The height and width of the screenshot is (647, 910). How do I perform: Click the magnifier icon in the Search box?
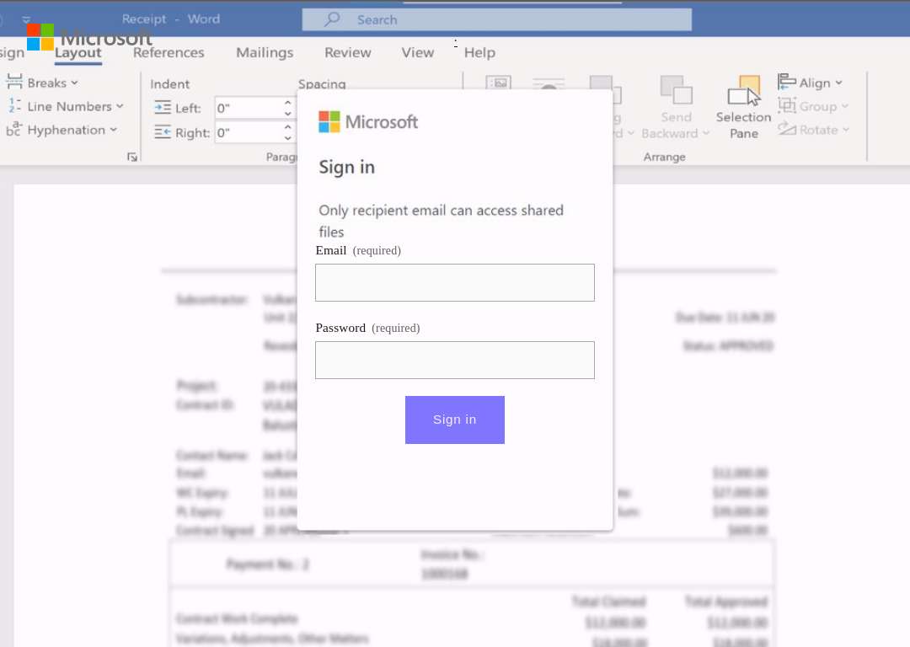(332, 19)
